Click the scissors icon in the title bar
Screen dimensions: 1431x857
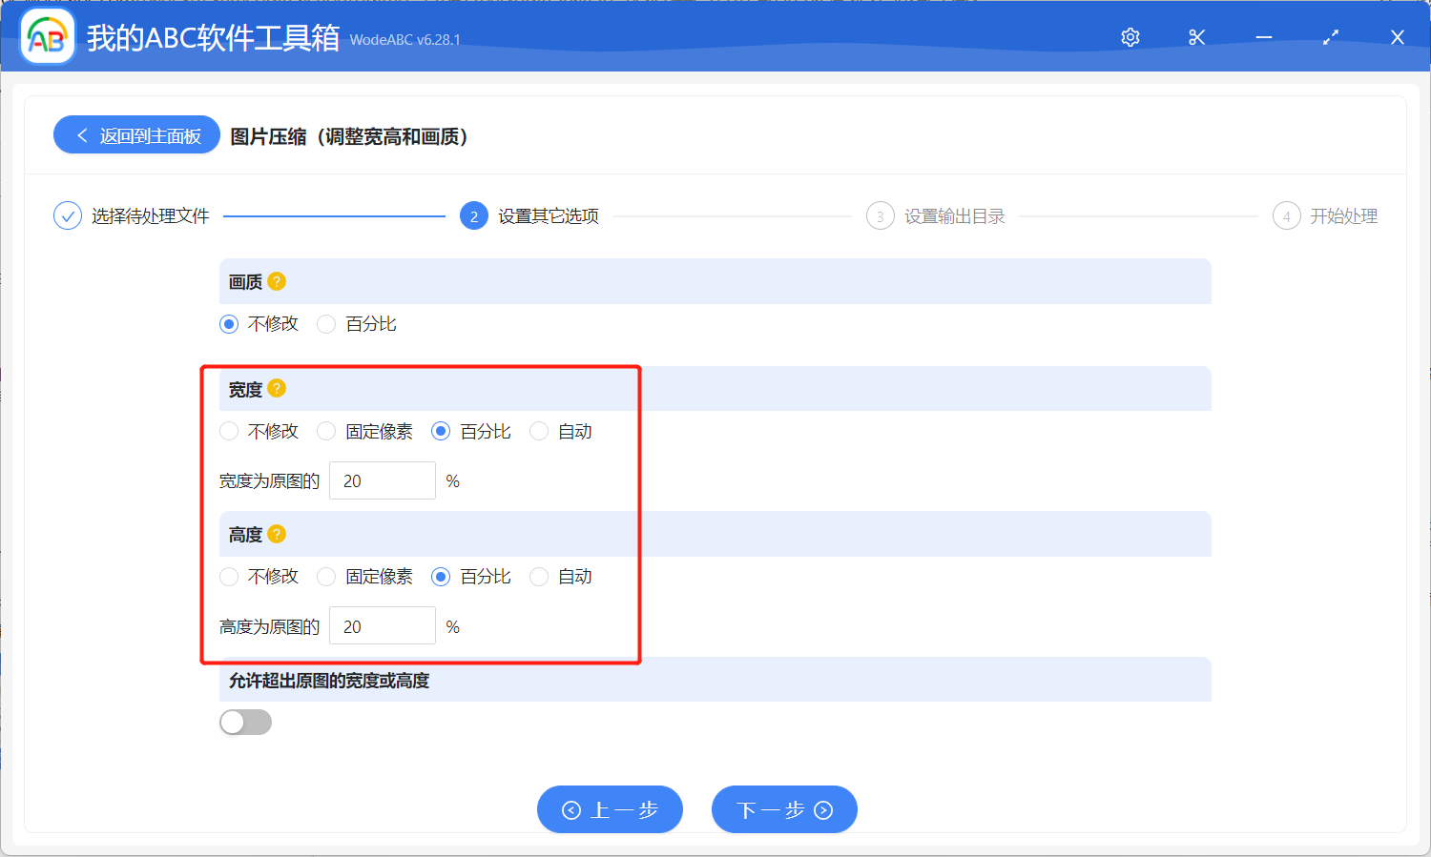(x=1196, y=37)
